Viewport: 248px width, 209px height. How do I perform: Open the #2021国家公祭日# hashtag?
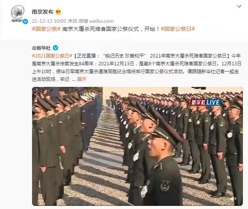(52, 56)
